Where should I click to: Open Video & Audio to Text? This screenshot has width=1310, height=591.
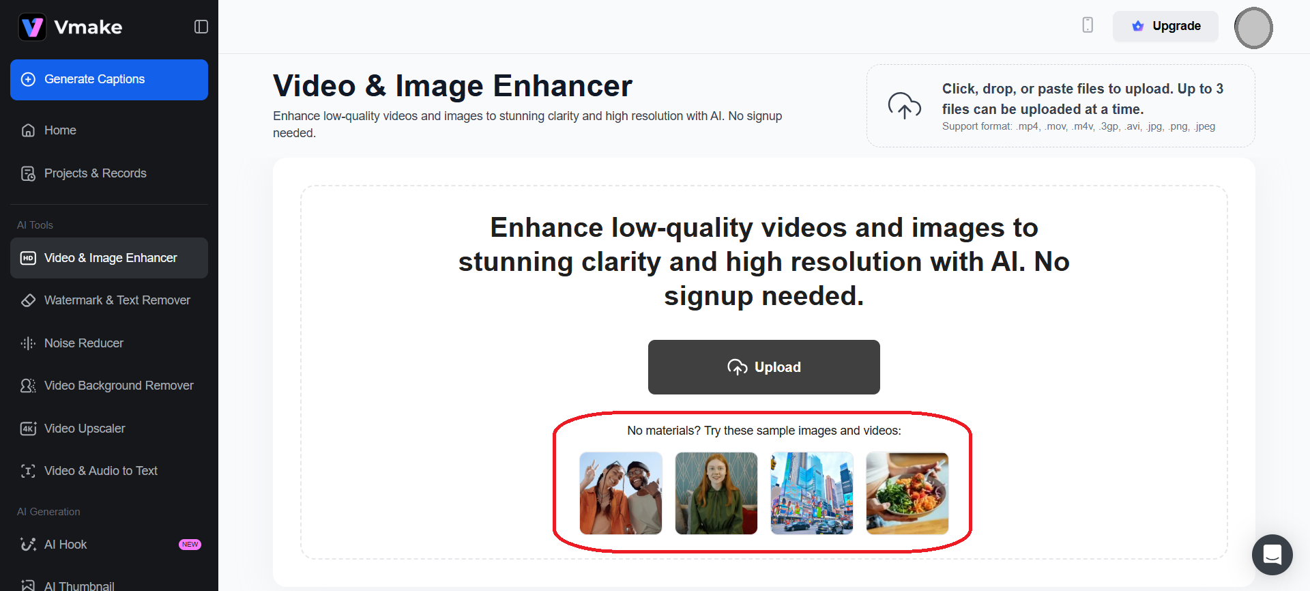pos(100,471)
